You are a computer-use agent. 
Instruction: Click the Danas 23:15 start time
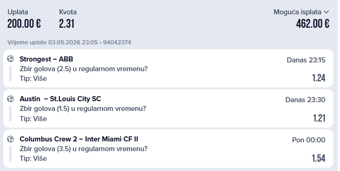tap(306, 60)
